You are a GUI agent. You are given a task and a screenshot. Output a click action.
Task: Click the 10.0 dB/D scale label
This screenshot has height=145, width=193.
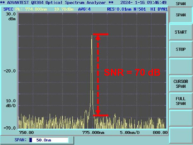11,103
